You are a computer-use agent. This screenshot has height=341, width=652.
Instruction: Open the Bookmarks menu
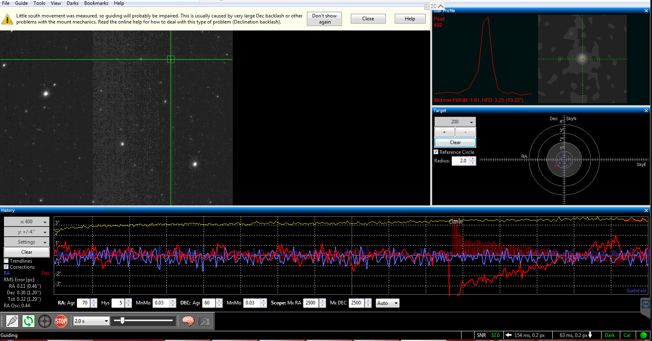click(96, 3)
